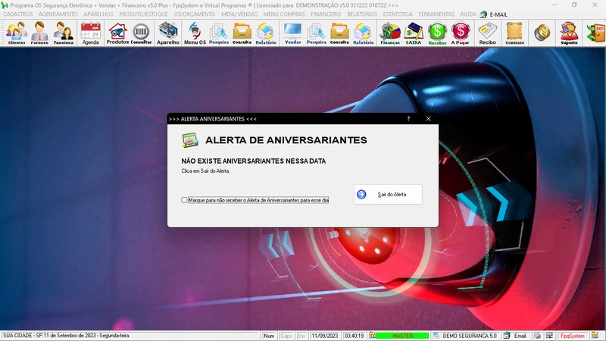Open the Finanças dollar icon
Viewport: 606px width, 341px height.
390,33
